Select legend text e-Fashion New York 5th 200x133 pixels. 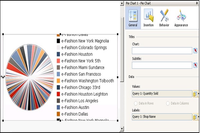pos(81,61)
